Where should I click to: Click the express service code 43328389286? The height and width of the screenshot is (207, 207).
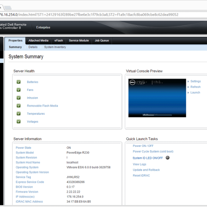(75, 182)
